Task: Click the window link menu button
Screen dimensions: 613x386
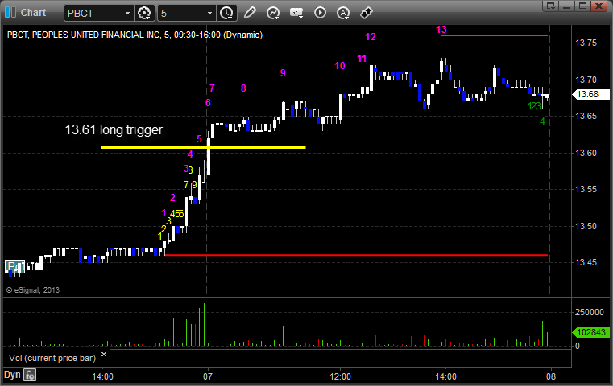Action: click(x=550, y=6)
